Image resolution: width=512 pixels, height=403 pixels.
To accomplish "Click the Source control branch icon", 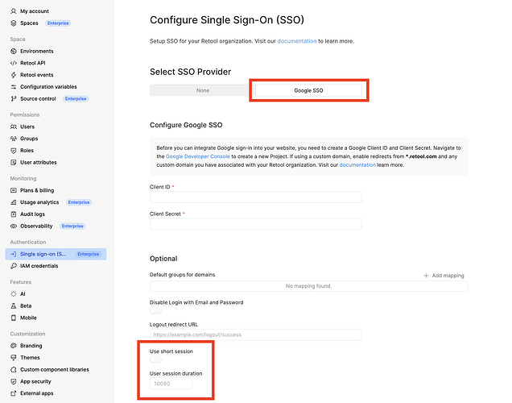I will tap(14, 98).
